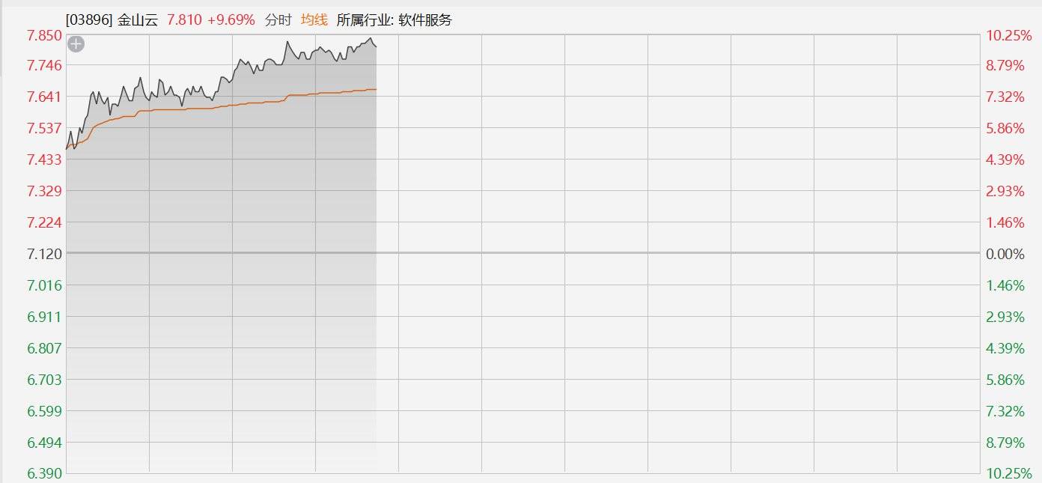Viewport: 1042px width, 483px height.
Task: Click the 7.120 baseline price label
Action: click(43, 254)
